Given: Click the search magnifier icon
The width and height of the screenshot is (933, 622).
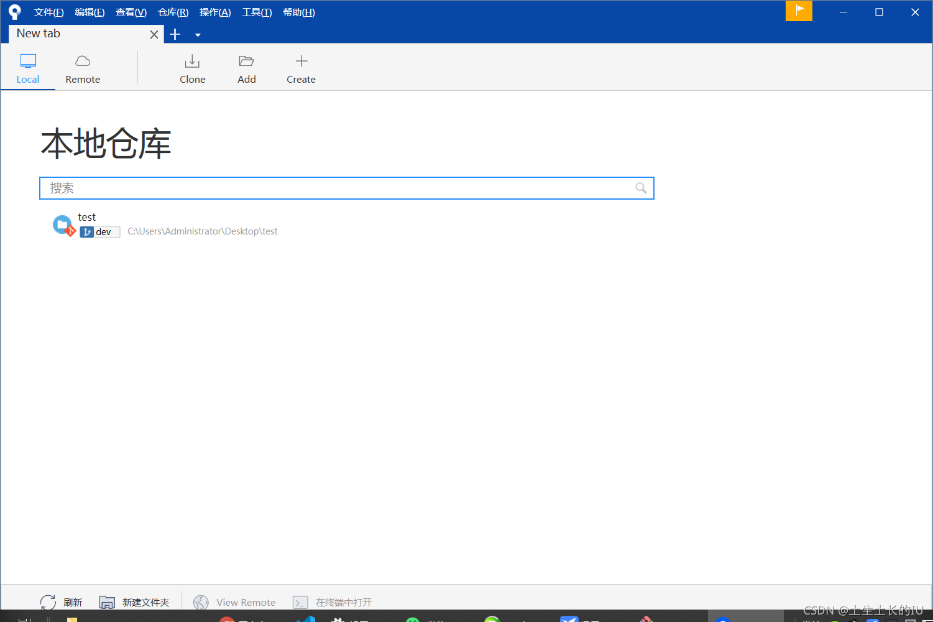Looking at the screenshot, I should (641, 188).
